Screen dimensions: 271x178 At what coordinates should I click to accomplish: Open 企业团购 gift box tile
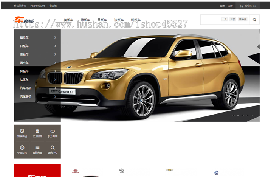pos(37,133)
